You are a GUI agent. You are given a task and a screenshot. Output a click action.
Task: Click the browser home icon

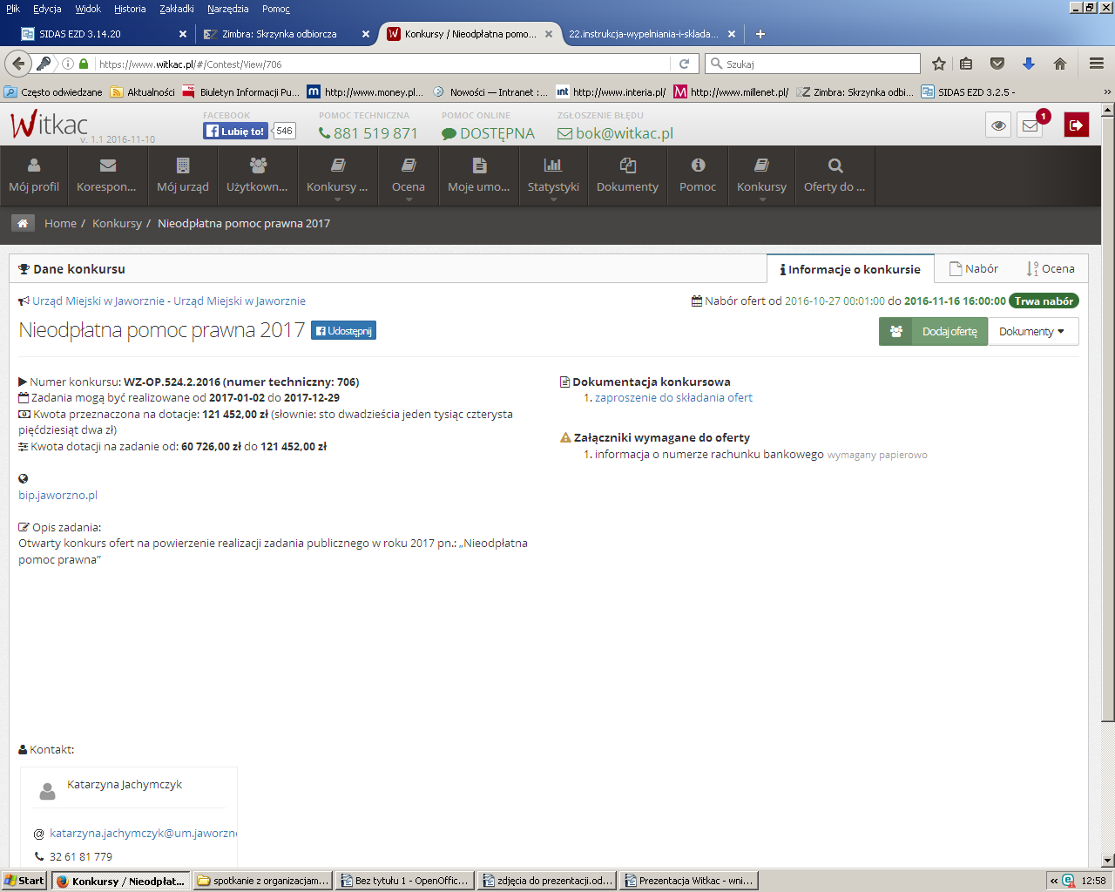tap(1060, 64)
